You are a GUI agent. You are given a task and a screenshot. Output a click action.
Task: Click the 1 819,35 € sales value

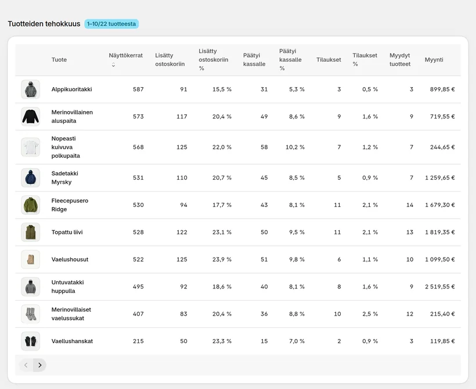[x=440, y=232]
